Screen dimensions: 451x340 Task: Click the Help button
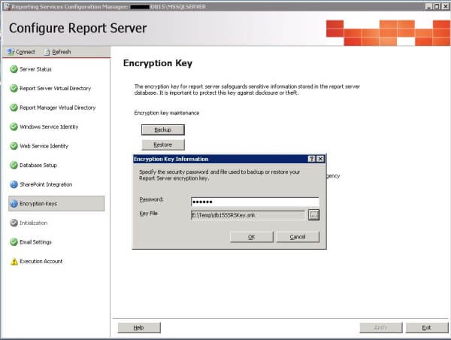tap(139, 328)
